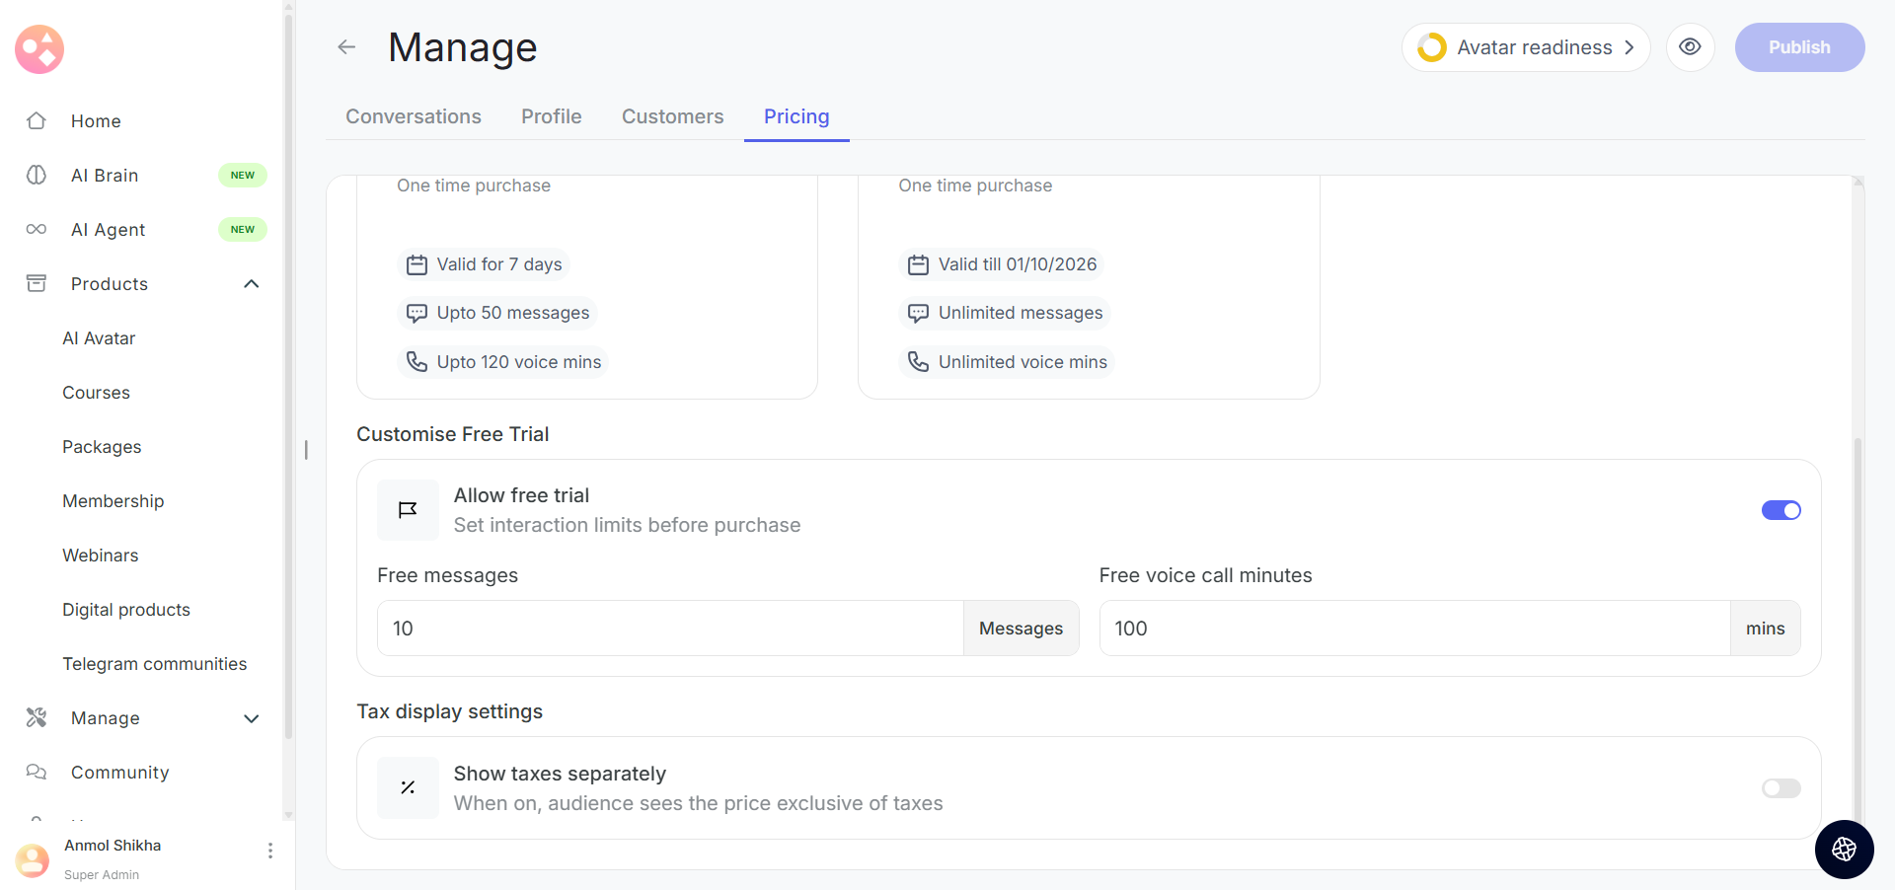Click the AI Agent infinity icon
The height and width of the screenshot is (890, 1895).
[37, 230]
